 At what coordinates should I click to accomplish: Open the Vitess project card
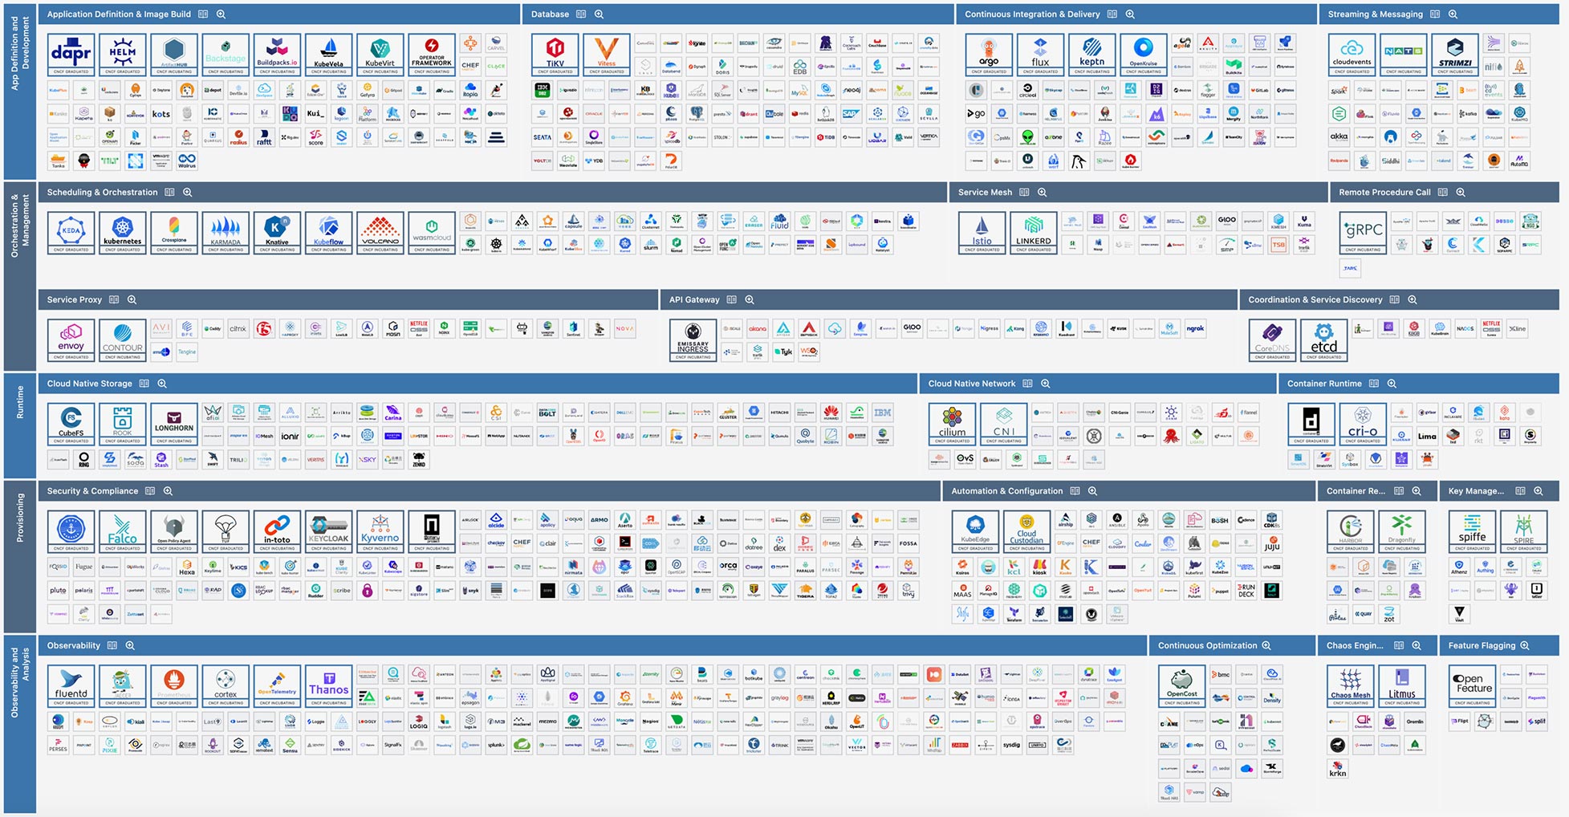pos(607,55)
